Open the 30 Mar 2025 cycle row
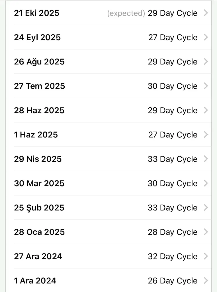Viewport: 217px width, 292px height. pos(108,183)
